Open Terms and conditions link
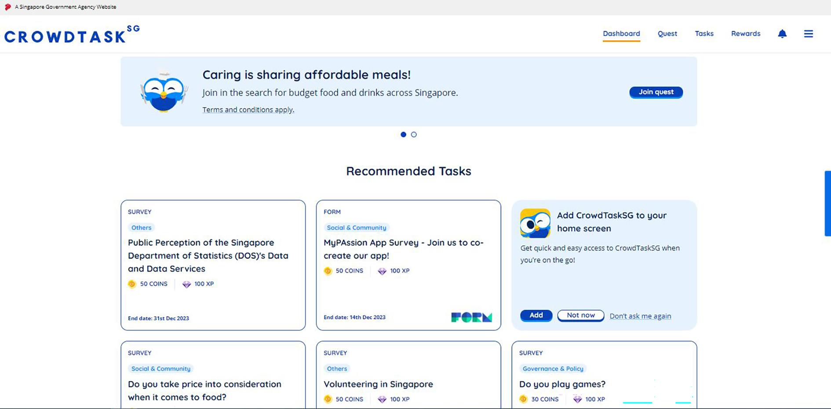 click(248, 110)
